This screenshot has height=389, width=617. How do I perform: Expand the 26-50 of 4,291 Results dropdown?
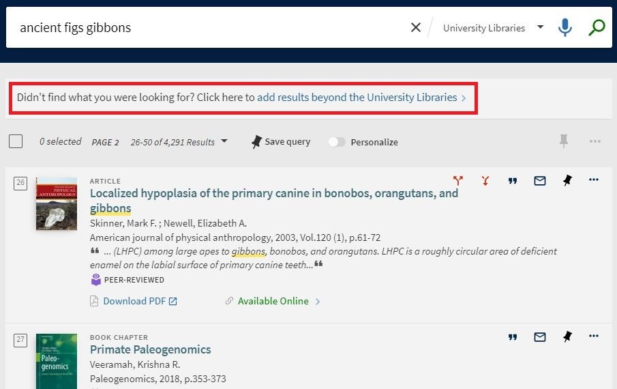click(179, 142)
